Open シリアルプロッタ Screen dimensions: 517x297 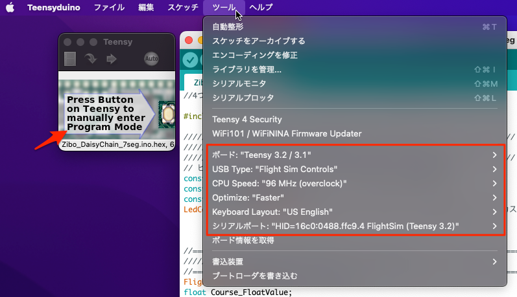tap(355, 98)
